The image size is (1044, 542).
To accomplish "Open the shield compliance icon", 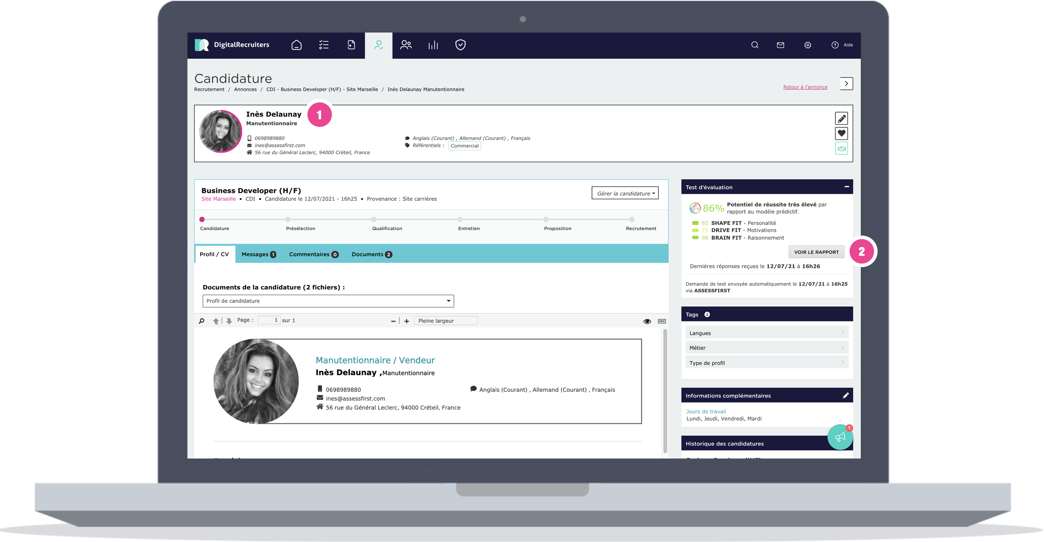I will click(x=460, y=45).
